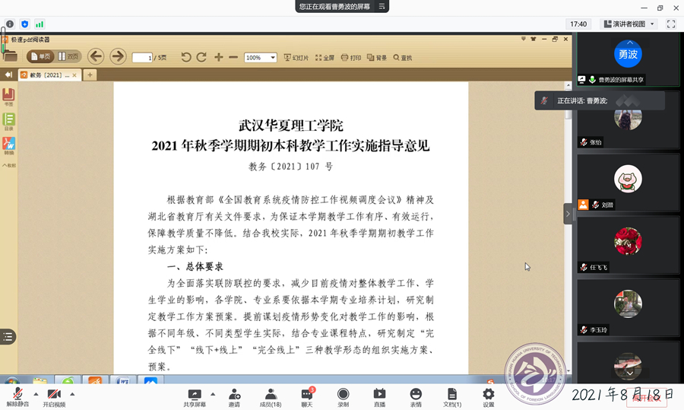Open the members list (成员) icon
Screen dimensions: 684x410
(x=271, y=394)
